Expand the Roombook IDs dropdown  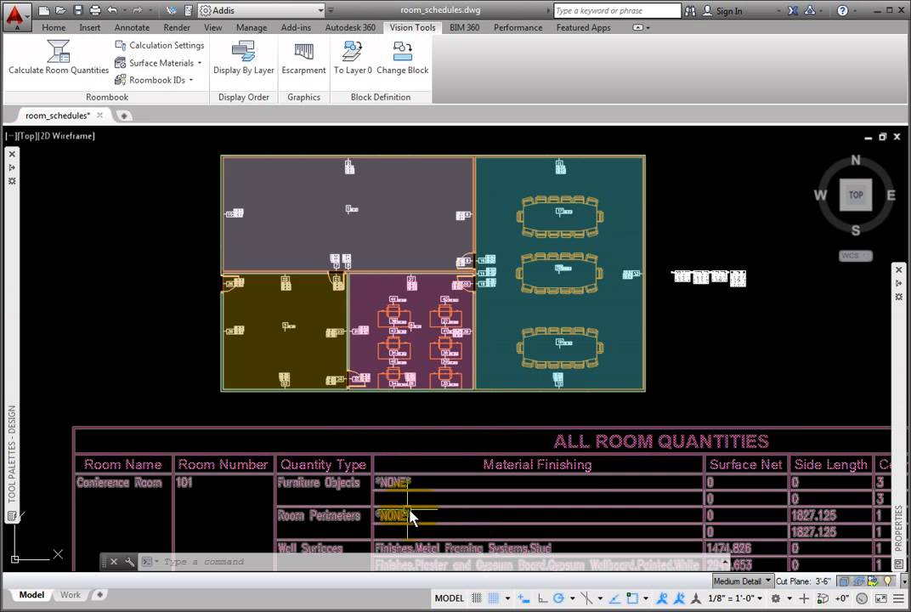click(x=191, y=80)
